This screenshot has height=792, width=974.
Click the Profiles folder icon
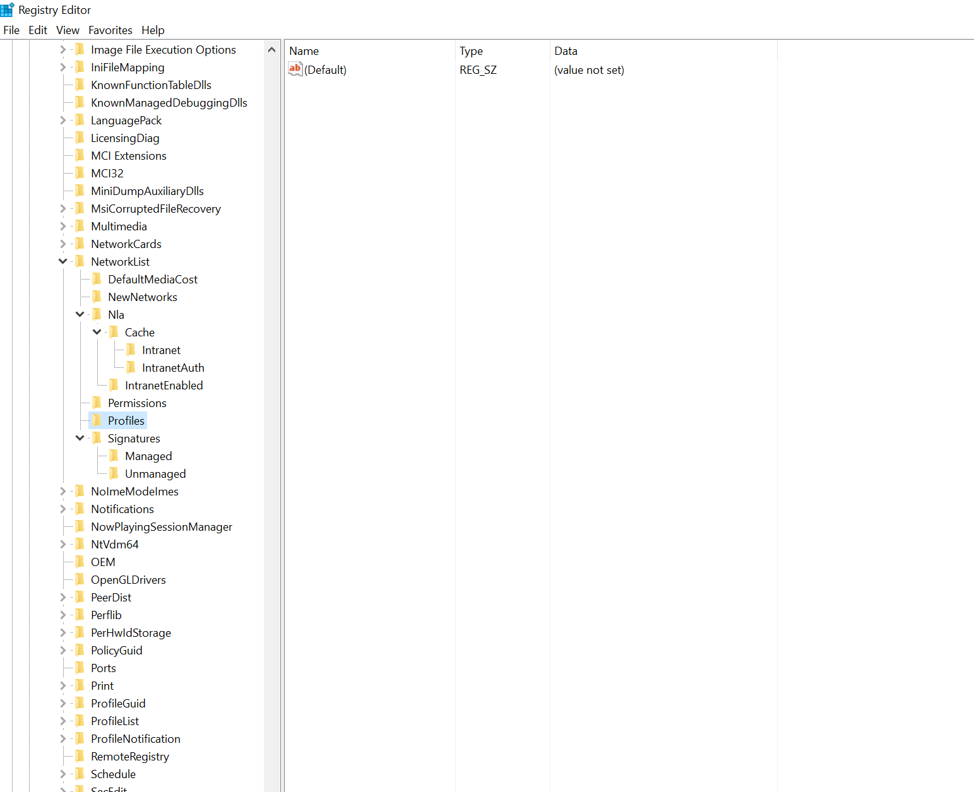97,420
